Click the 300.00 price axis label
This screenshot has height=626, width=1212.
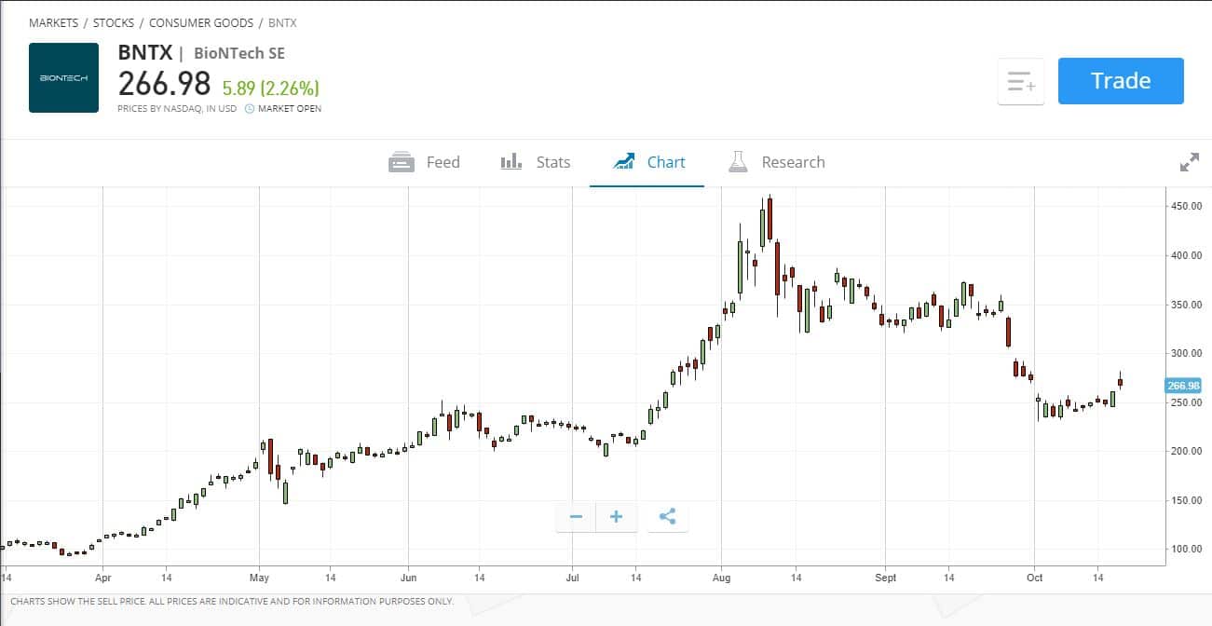(1186, 353)
